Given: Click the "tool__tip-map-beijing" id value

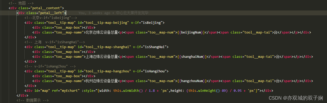Looking at the screenshot, I should coord(107,22).
